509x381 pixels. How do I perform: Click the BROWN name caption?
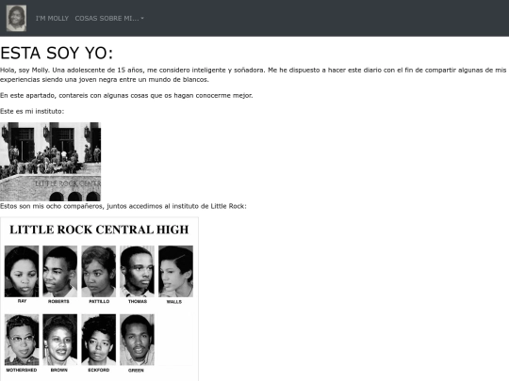point(59,370)
